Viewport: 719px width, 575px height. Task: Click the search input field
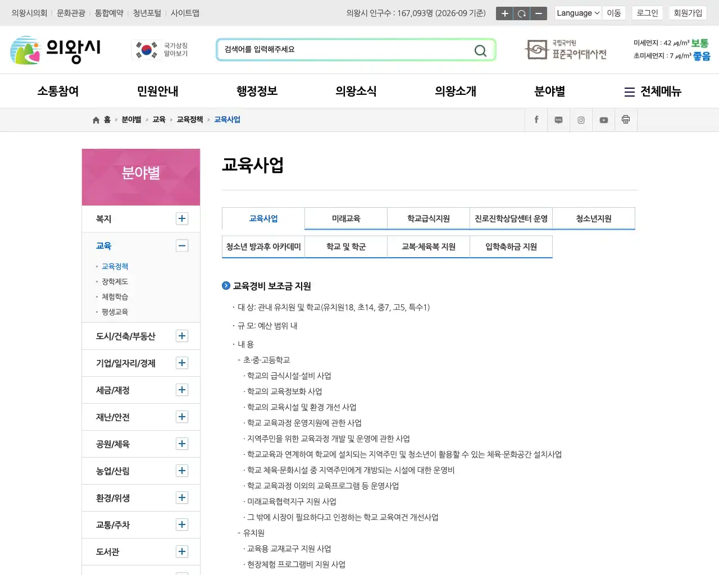[x=345, y=50]
